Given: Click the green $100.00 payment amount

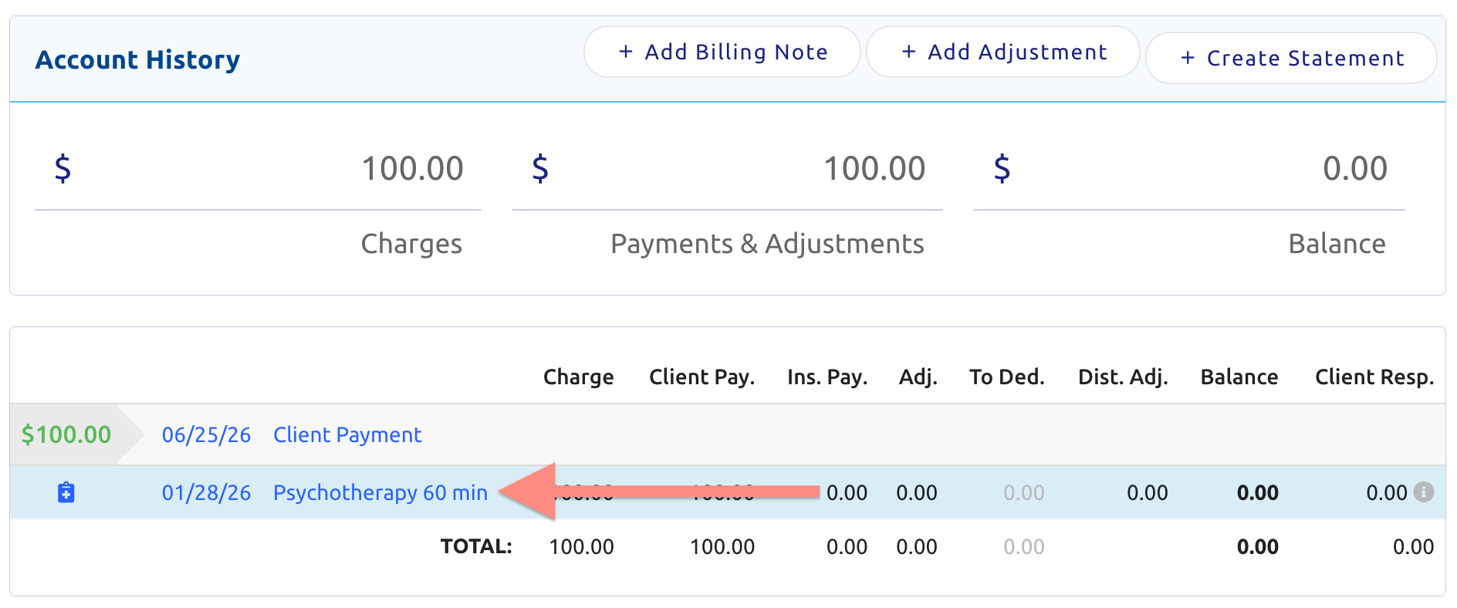Looking at the screenshot, I should point(66,434).
